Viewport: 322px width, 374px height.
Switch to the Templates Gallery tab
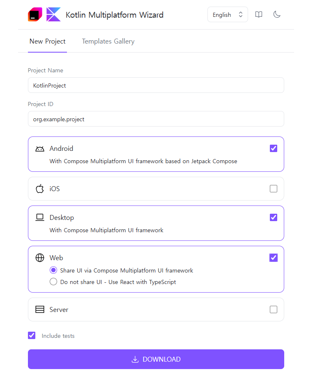[108, 41]
